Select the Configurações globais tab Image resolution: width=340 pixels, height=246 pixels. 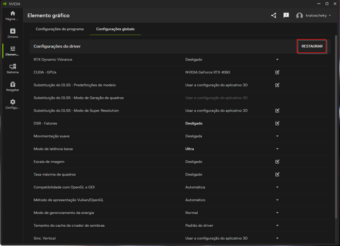pyautogui.click(x=116, y=29)
